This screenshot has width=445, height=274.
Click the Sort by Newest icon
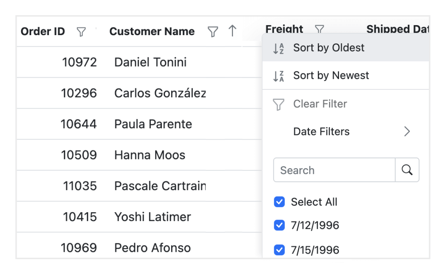click(278, 75)
